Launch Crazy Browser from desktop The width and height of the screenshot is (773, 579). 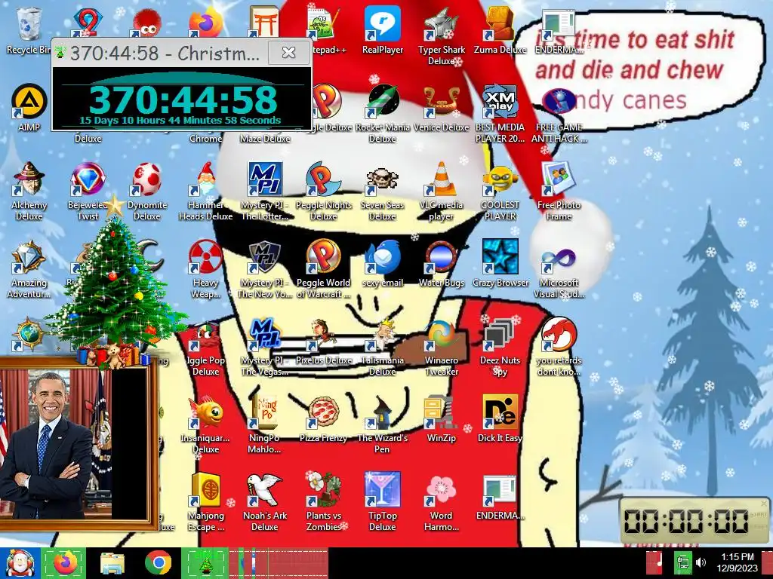500,263
